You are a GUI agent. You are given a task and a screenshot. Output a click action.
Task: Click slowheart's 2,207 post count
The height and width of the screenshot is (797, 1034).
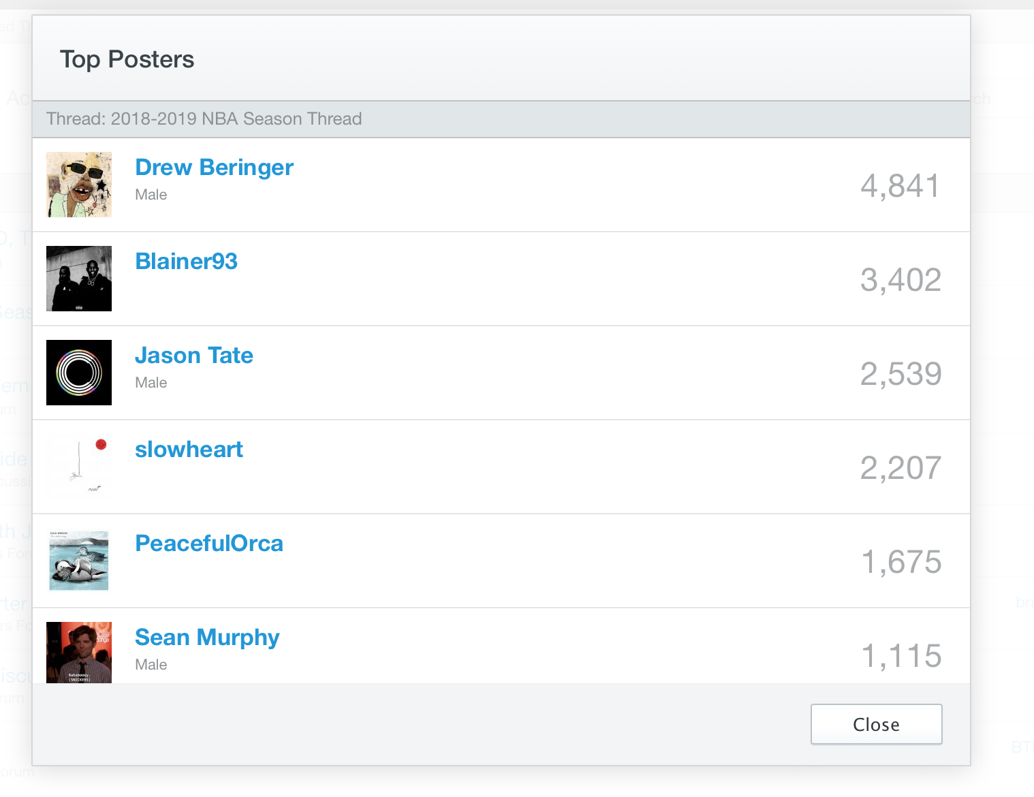click(900, 468)
